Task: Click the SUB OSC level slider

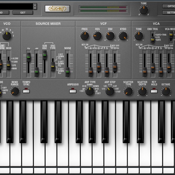Action: click(44, 55)
